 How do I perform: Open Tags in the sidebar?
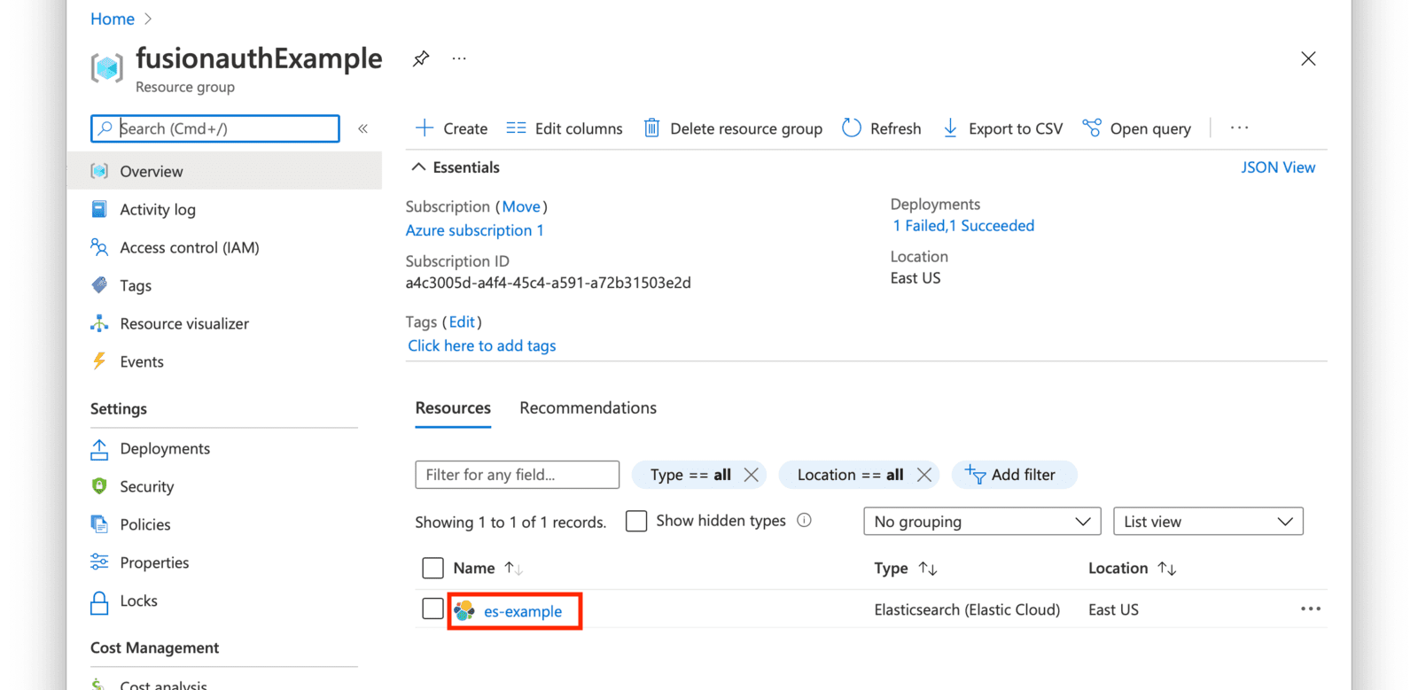[x=136, y=285]
